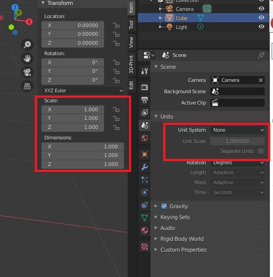Click the Light data icon in outliner
Viewport: 273px width, 277px height.
201,27
